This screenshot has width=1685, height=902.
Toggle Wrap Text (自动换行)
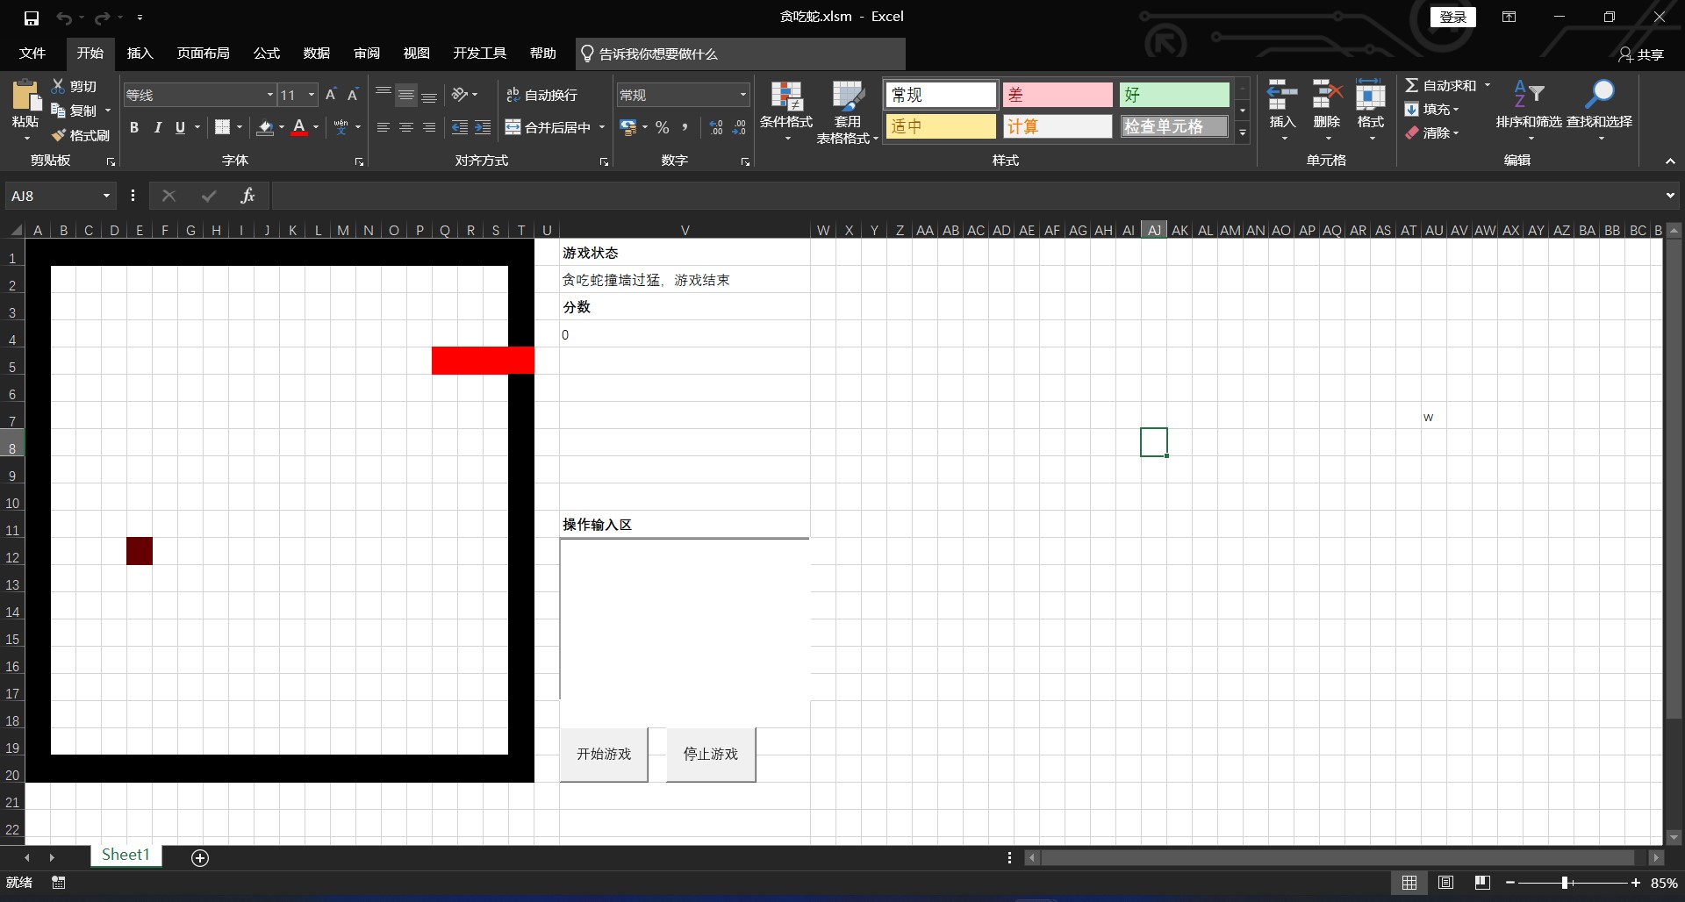tap(541, 95)
